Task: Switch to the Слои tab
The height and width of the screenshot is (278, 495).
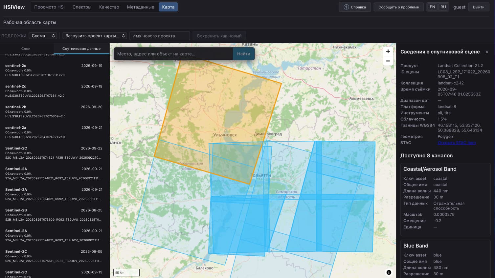Action: pyautogui.click(x=26, y=49)
